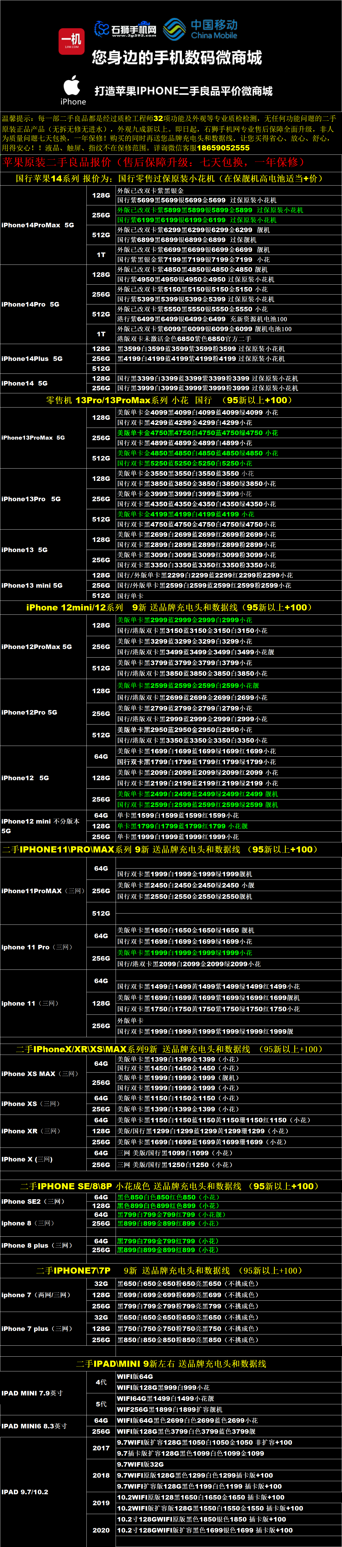Select the iPhone13Pro 5G model label

(31, 499)
